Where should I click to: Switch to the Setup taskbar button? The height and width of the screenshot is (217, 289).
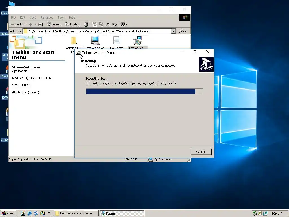pyautogui.click(x=122, y=213)
